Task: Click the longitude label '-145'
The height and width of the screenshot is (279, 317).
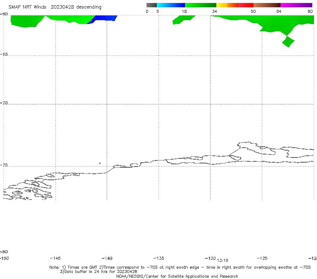Action: click(x=55, y=258)
